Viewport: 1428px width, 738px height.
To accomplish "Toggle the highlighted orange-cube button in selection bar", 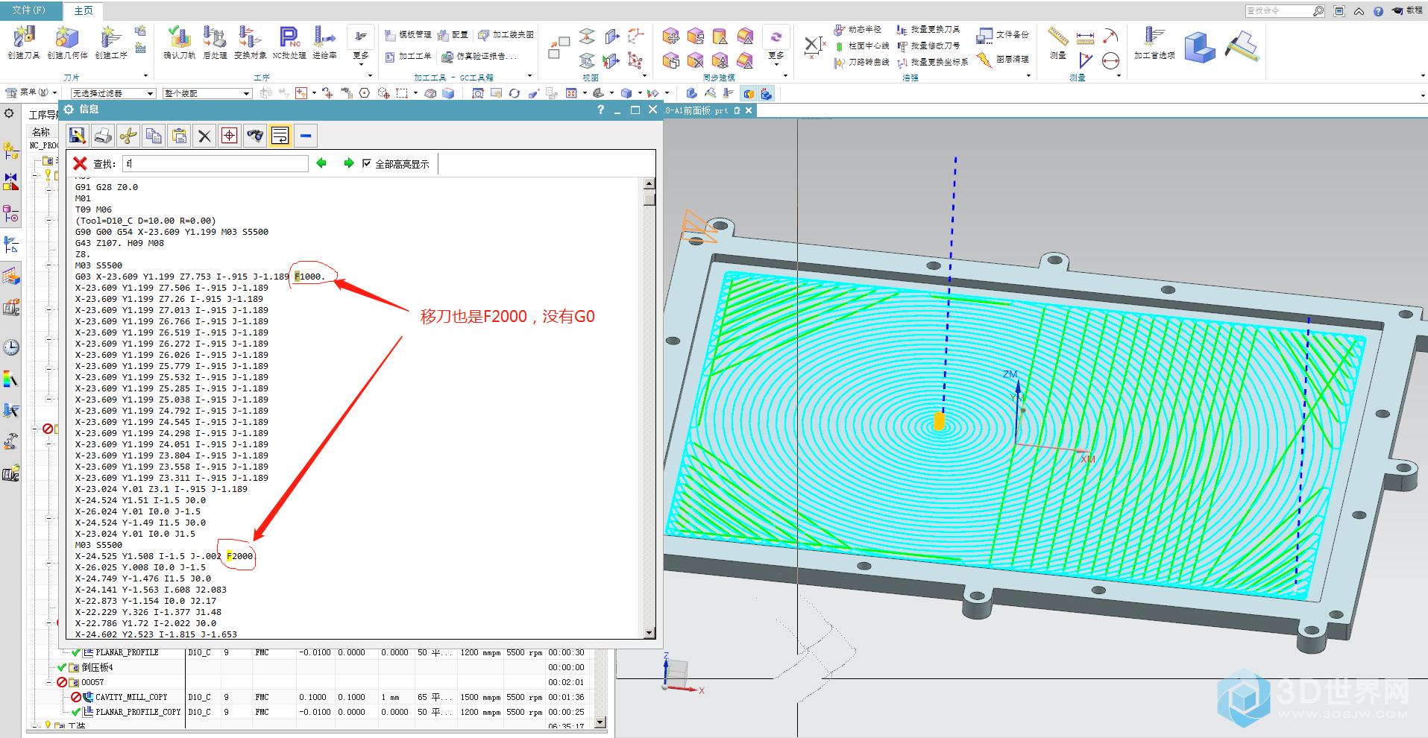I will tap(749, 93).
